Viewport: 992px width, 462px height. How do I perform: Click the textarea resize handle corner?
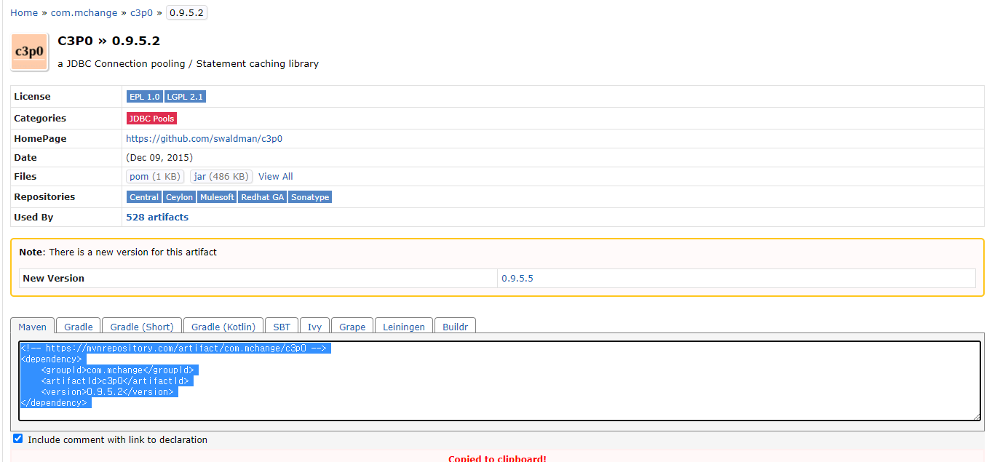click(x=976, y=416)
